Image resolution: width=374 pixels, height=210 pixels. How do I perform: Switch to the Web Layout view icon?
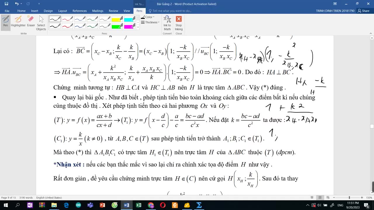(x=328, y=197)
